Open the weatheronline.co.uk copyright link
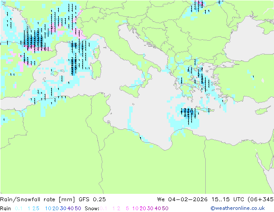The image size is (274, 212). [x=238, y=208]
